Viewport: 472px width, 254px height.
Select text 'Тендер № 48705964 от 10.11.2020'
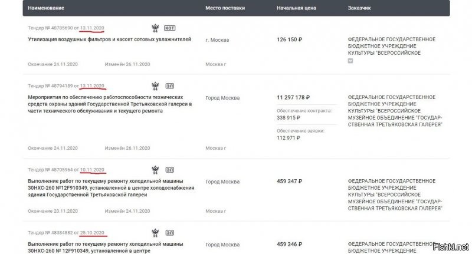(66, 170)
